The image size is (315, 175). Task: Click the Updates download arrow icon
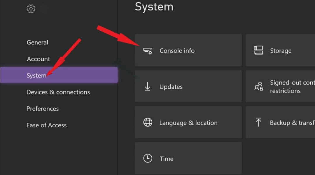[x=148, y=86]
